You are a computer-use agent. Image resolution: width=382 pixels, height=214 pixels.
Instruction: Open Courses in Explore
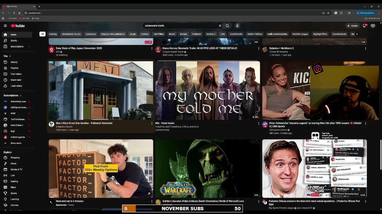(x=16, y=205)
